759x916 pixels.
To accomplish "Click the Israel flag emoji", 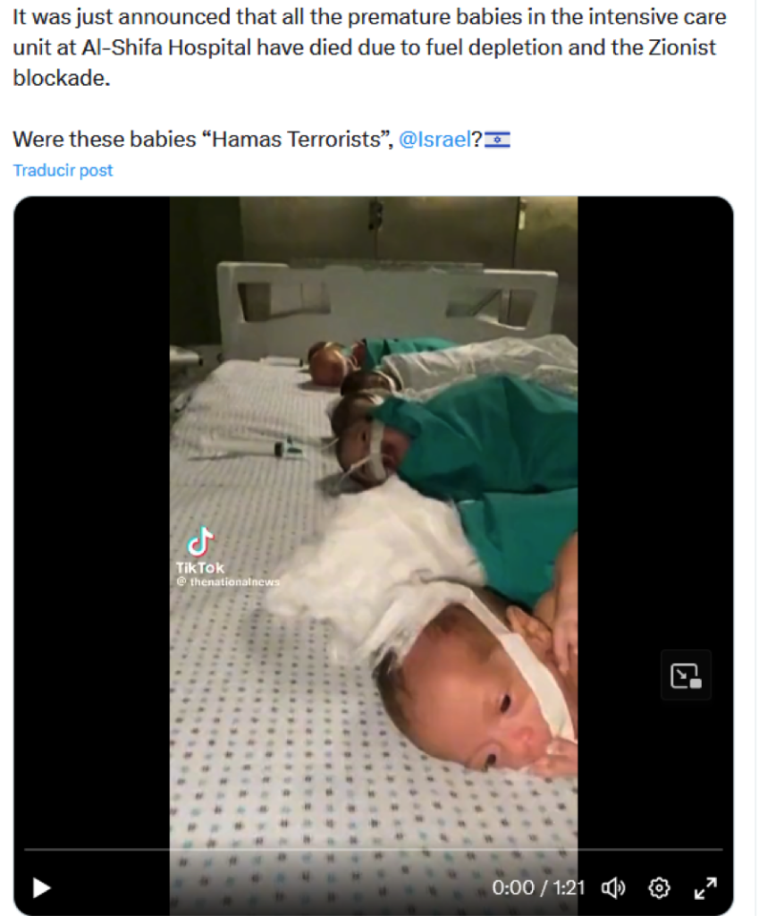I will click(497, 140).
